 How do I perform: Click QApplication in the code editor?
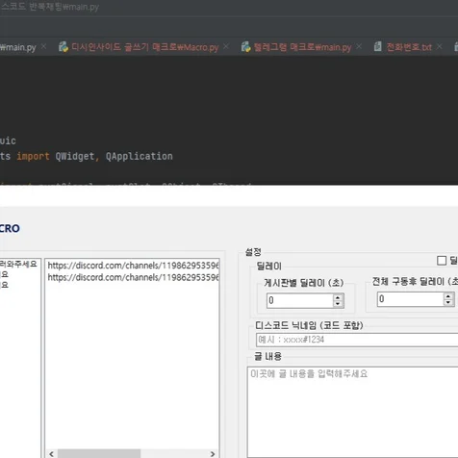140,156
